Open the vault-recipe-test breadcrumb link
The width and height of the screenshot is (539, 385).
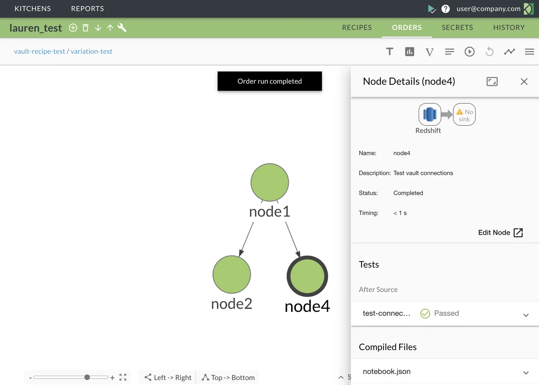[x=40, y=51]
